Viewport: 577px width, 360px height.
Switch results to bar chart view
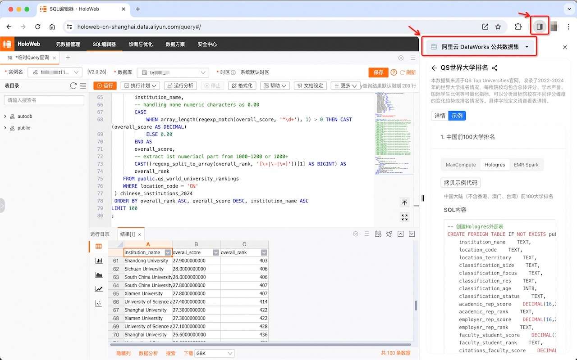pyautogui.click(x=99, y=261)
